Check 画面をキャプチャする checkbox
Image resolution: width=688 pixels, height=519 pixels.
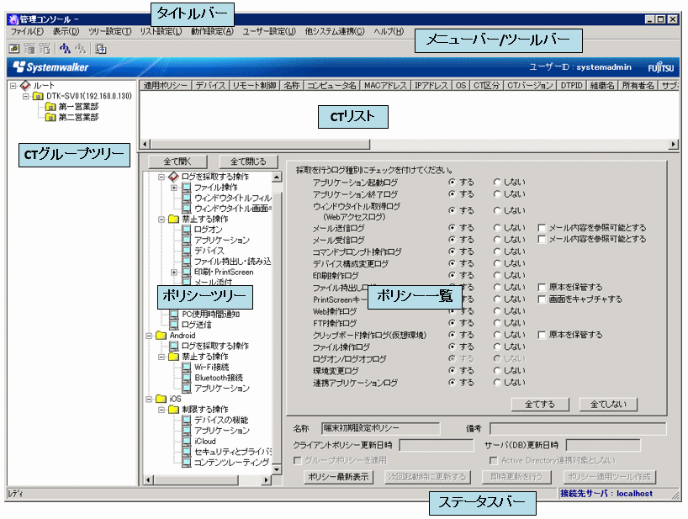pyautogui.click(x=542, y=299)
